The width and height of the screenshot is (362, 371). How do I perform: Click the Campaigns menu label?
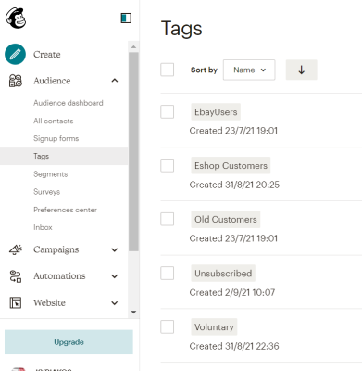[x=56, y=249]
